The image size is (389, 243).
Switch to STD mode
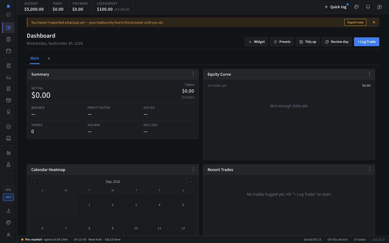[8, 190]
